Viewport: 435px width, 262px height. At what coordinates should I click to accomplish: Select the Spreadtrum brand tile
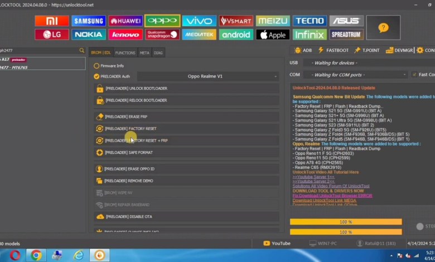click(346, 35)
